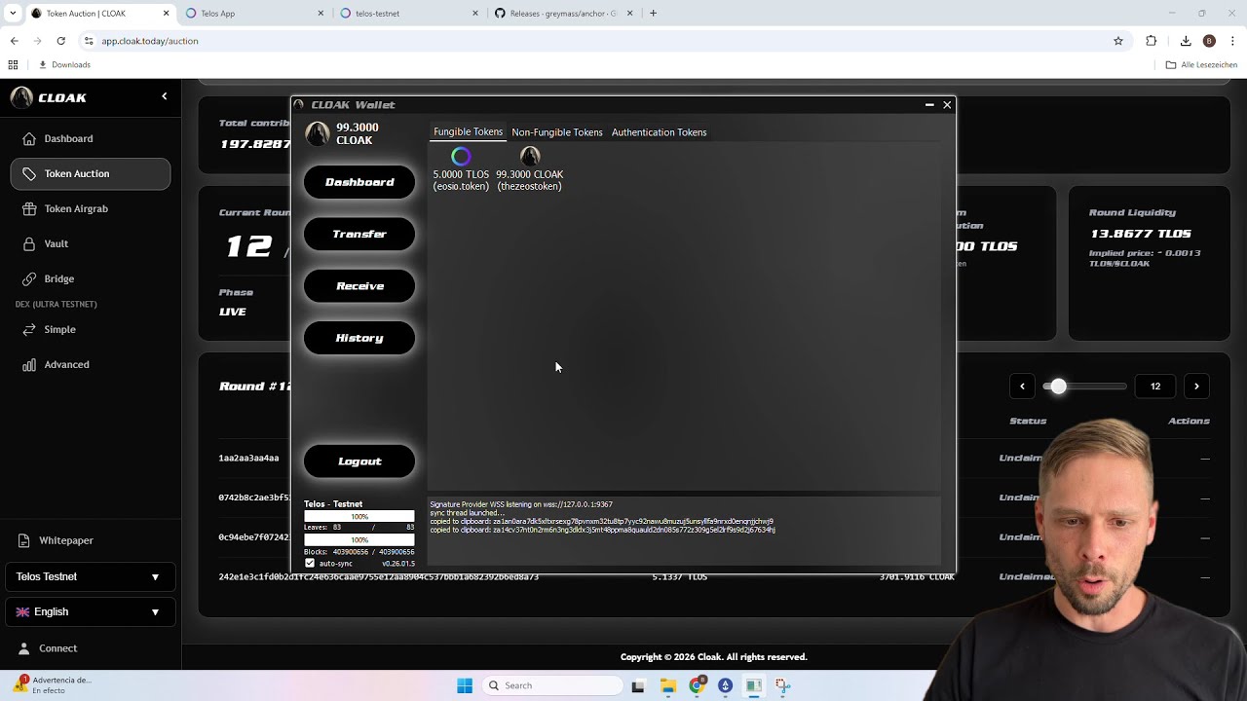Image resolution: width=1247 pixels, height=701 pixels.
Task: Open the English language dropdown
Action: pos(90,611)
